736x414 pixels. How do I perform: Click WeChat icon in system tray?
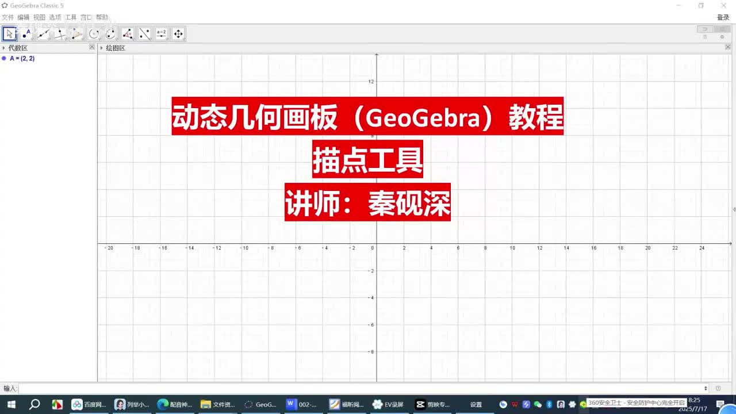[538, 404]
